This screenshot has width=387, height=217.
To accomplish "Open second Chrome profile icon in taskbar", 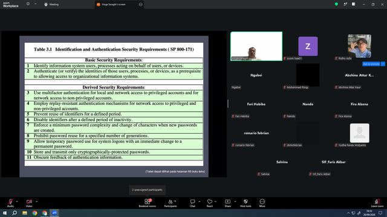I will (x=45, y=213).
